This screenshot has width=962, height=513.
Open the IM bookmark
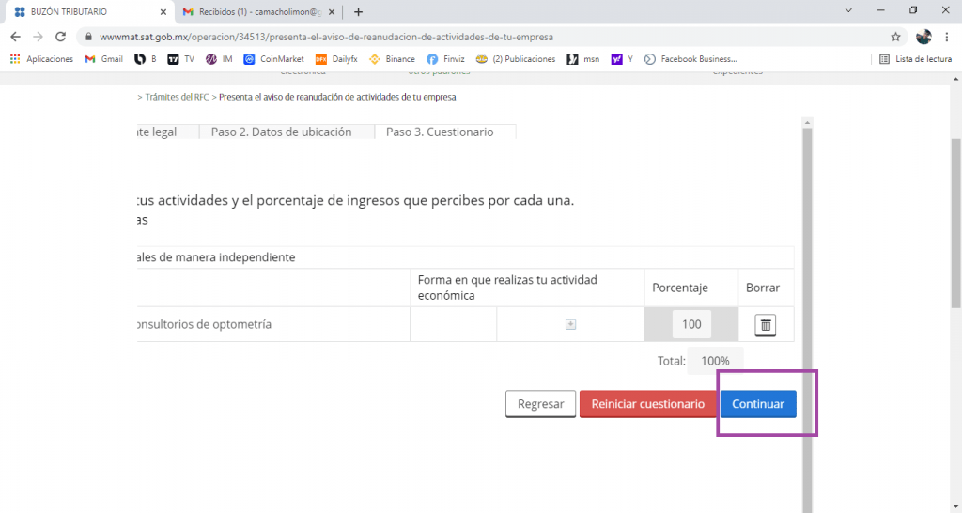click(220, 59)
